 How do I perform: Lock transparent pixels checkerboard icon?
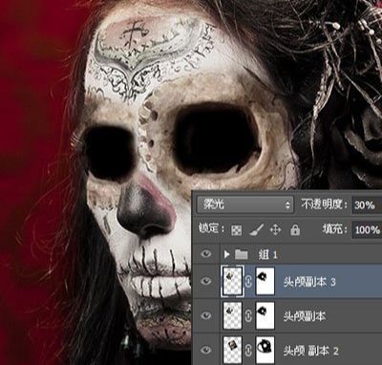coord(236,230)
